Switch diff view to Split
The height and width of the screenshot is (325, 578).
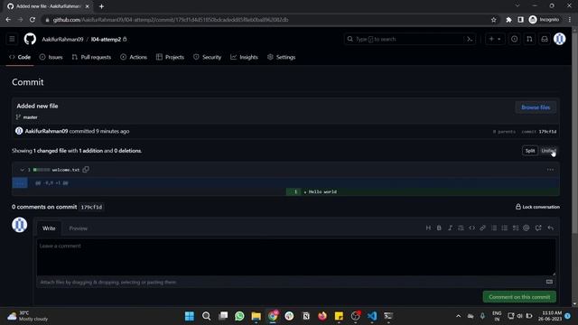coord(530,151)
